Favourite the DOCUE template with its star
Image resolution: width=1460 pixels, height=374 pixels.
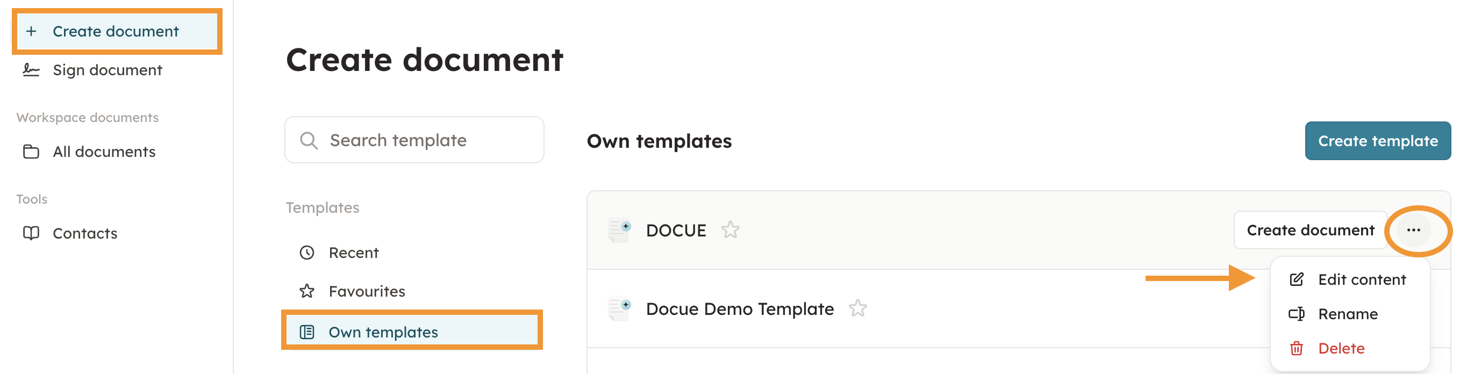pyautogui.click(x=730, y=230)
